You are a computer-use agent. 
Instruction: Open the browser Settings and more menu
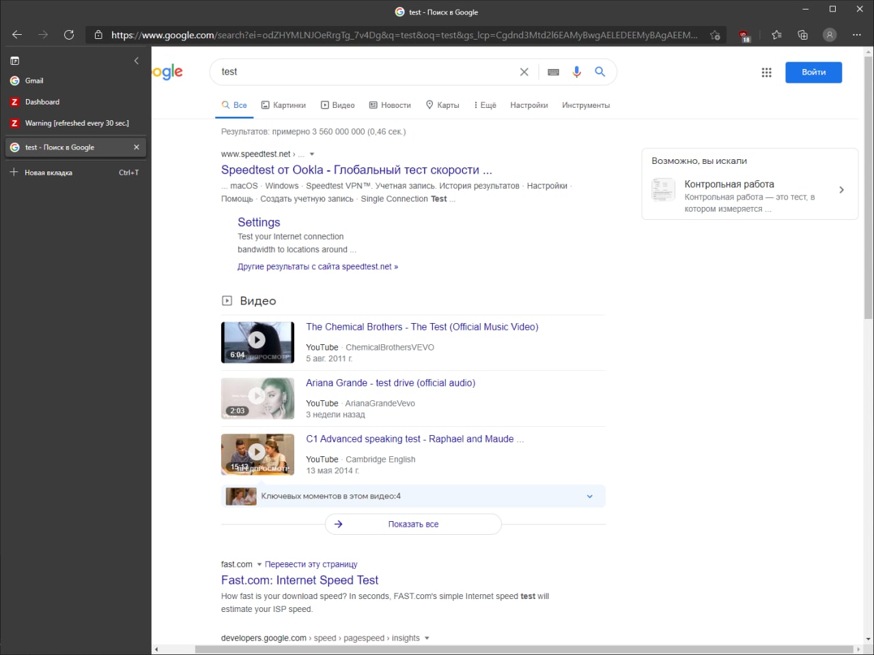tap(857, 35)
